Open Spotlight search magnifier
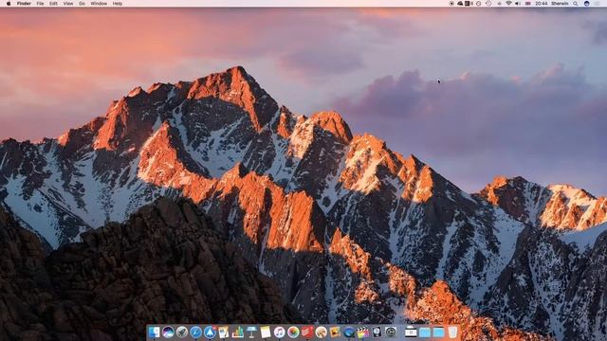 click(x=576, y=4)
